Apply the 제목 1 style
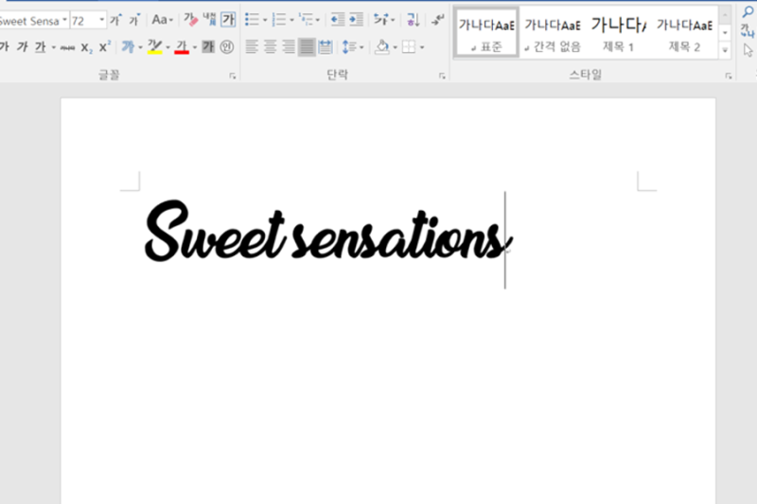Screen dimensions: 757x504 tap(619, 33)
